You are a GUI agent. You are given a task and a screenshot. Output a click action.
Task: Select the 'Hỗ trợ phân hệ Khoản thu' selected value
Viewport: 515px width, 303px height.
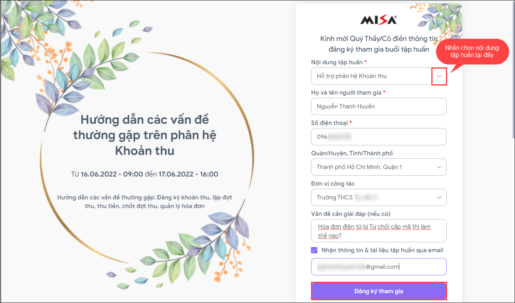tap(352, 76)
